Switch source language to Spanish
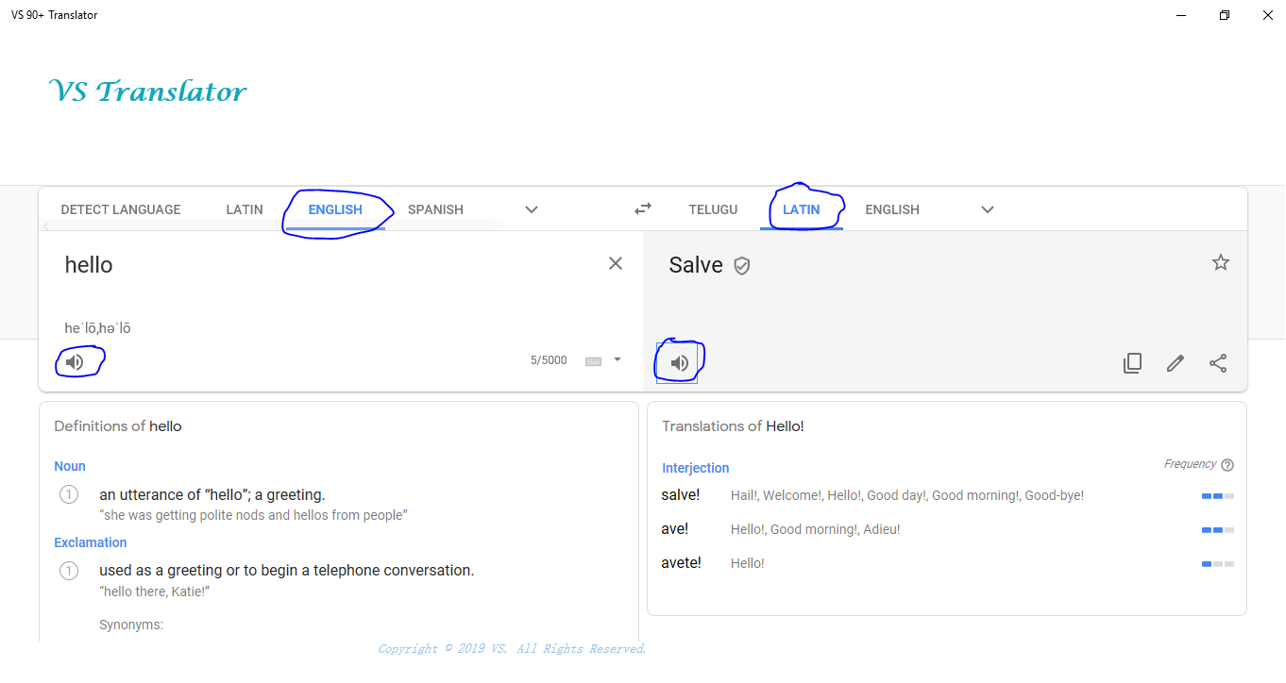Viewport: 1286px width, 683px height. [x=435, y=209]
